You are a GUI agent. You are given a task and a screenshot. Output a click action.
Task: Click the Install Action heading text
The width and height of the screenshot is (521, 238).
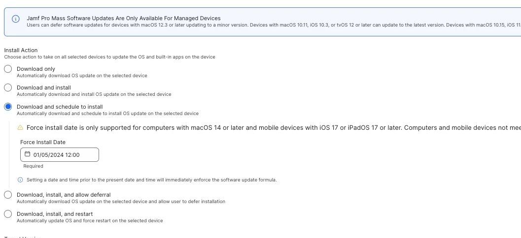click(x=21, y=50)
